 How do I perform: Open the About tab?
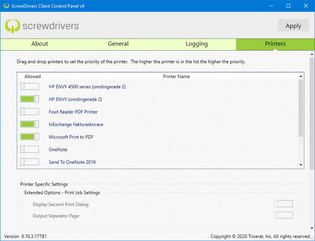40,44
